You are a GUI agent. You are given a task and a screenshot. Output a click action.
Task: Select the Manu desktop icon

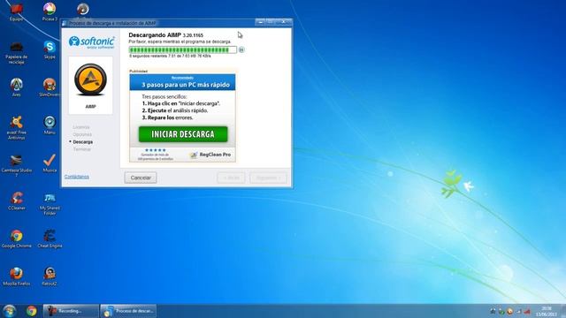pyautogui.click(x=50, y=125)
